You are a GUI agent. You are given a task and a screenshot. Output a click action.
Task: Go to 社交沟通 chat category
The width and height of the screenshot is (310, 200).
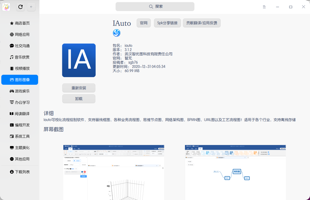[20, 46]
